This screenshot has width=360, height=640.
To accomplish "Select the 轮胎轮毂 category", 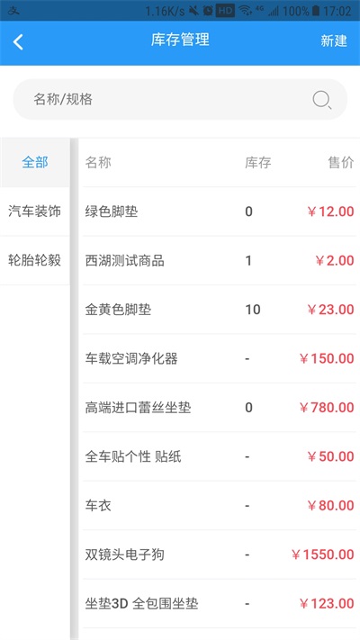I will 35,260.
